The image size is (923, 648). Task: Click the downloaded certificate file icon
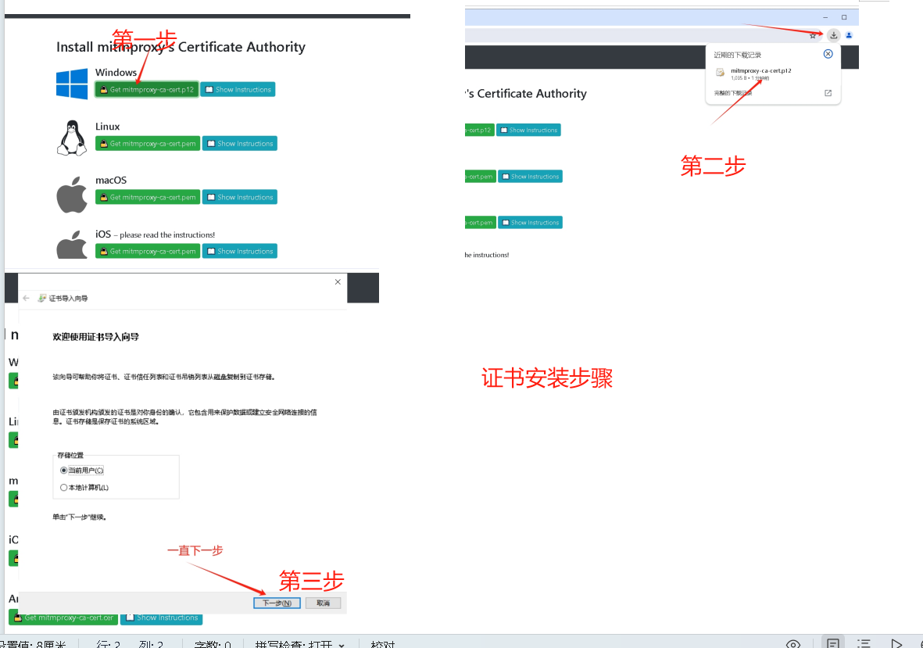(720, 73)
